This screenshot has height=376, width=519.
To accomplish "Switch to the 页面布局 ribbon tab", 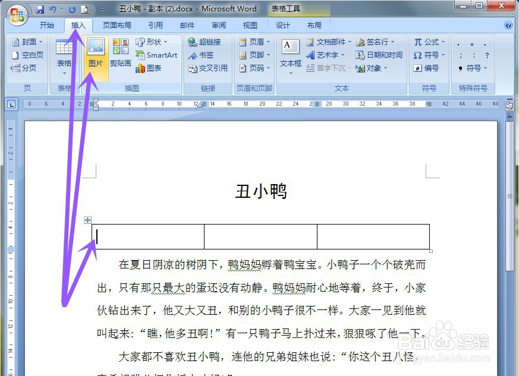I will (117, 25).
